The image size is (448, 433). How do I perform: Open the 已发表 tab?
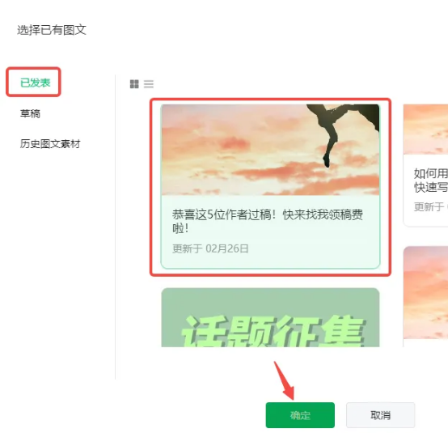pyautogui.click(x=35, y=83)
